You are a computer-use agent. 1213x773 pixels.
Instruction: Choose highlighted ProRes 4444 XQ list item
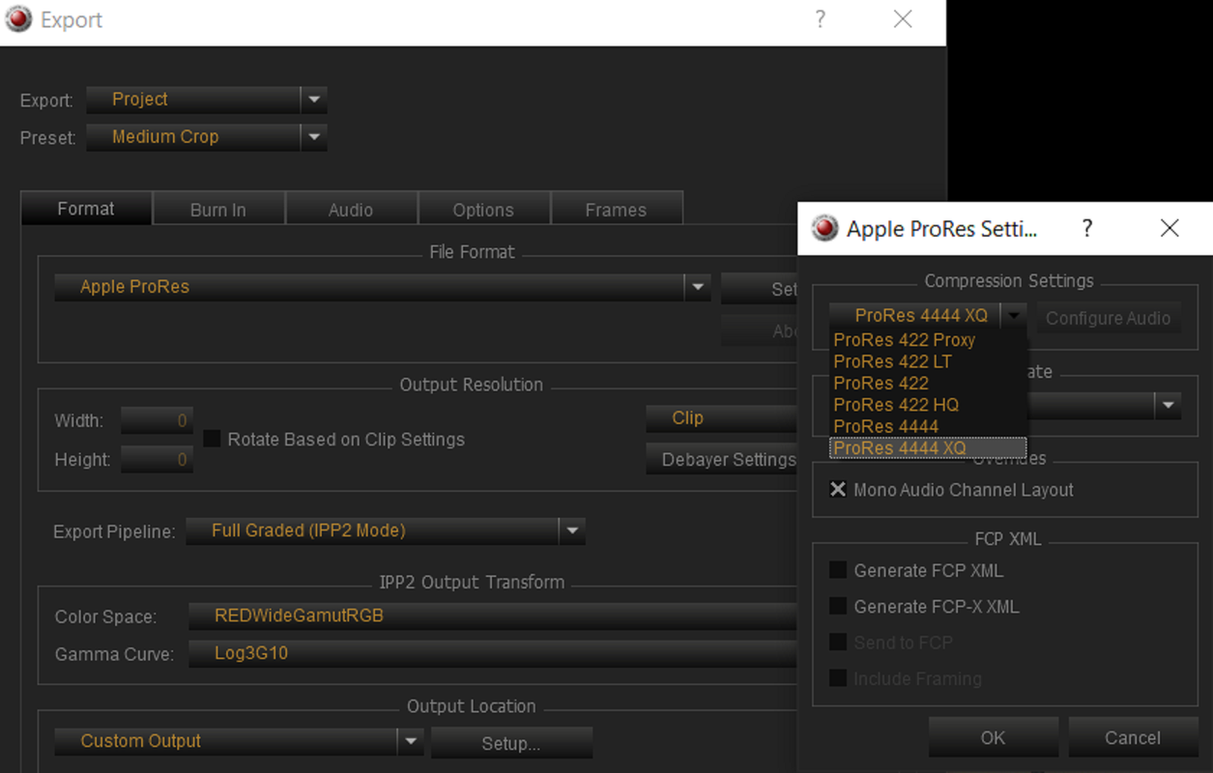pos(928,447)
